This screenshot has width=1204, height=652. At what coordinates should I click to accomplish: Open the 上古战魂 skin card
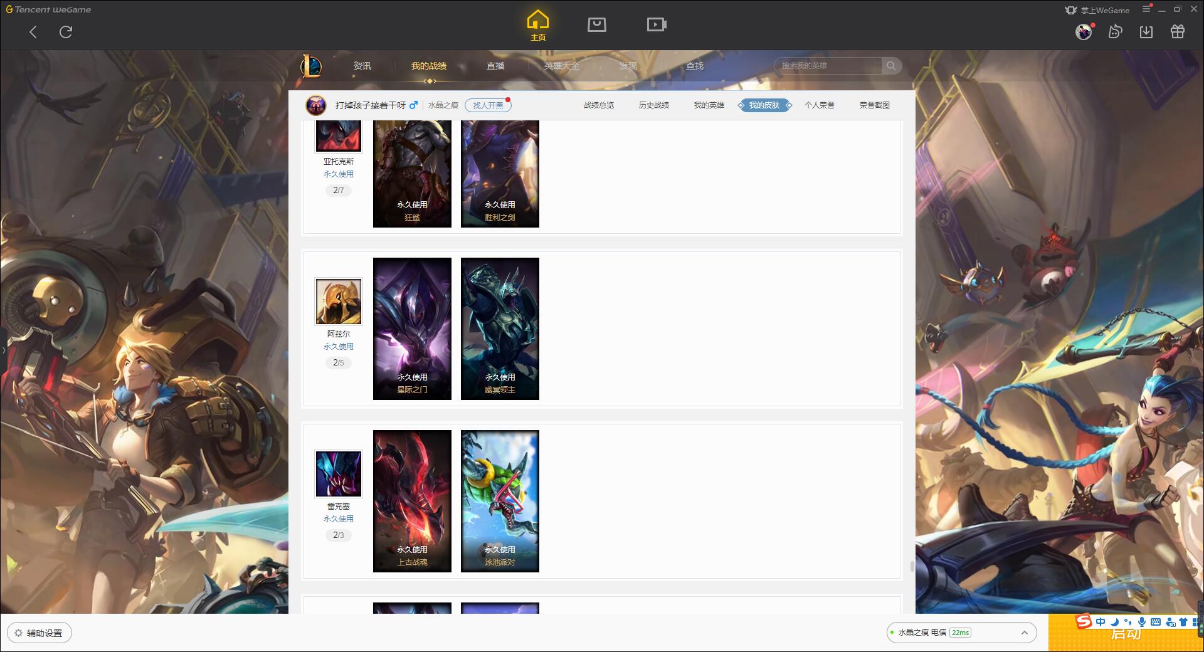tap(412, 501)
